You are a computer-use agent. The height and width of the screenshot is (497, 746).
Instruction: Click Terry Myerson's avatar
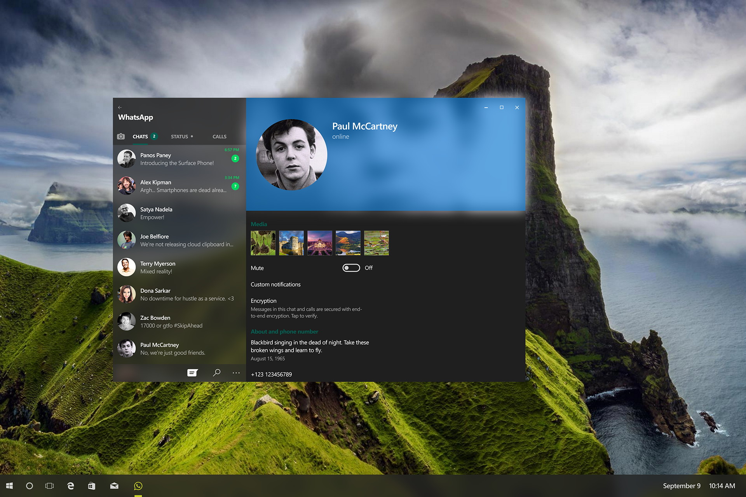(x=127, y=267)
